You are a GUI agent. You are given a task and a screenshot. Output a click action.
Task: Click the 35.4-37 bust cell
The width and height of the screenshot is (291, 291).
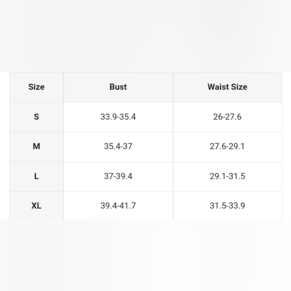[118, 146]
